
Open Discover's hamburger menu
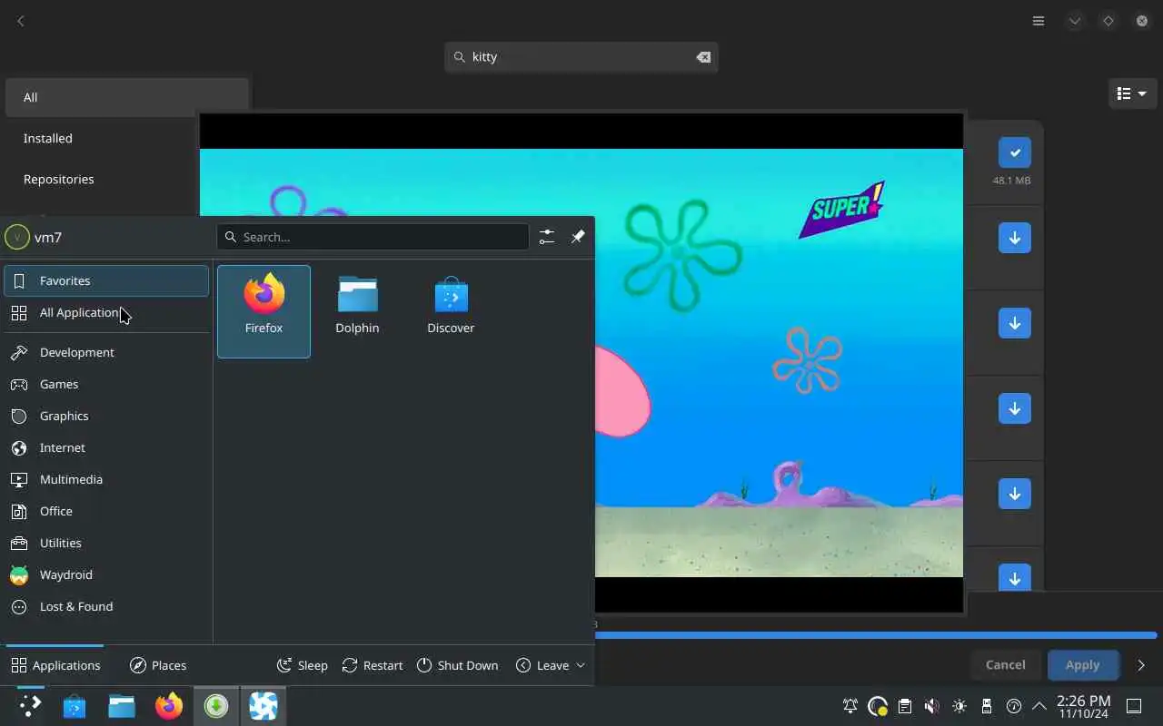pos(1039,21)
